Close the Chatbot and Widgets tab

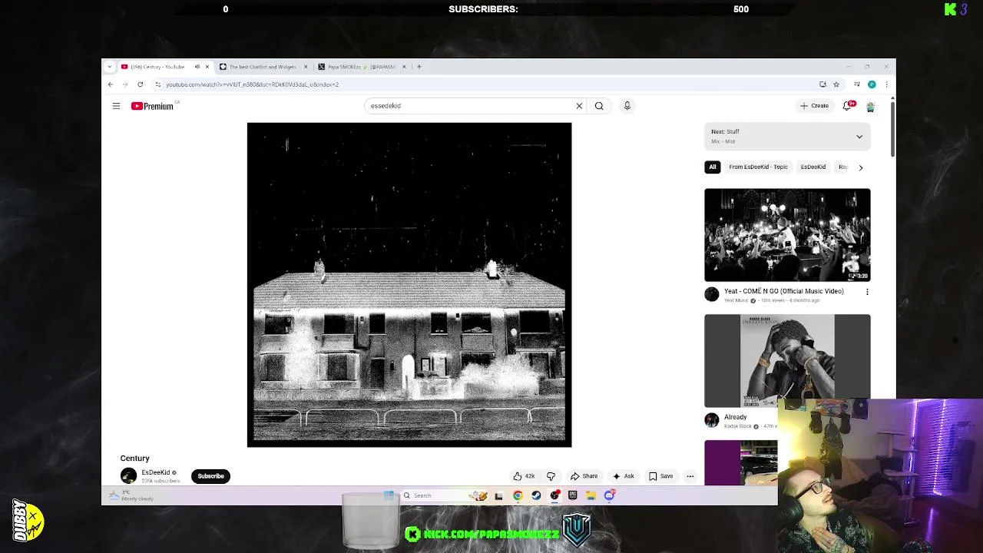click(306, 67)
